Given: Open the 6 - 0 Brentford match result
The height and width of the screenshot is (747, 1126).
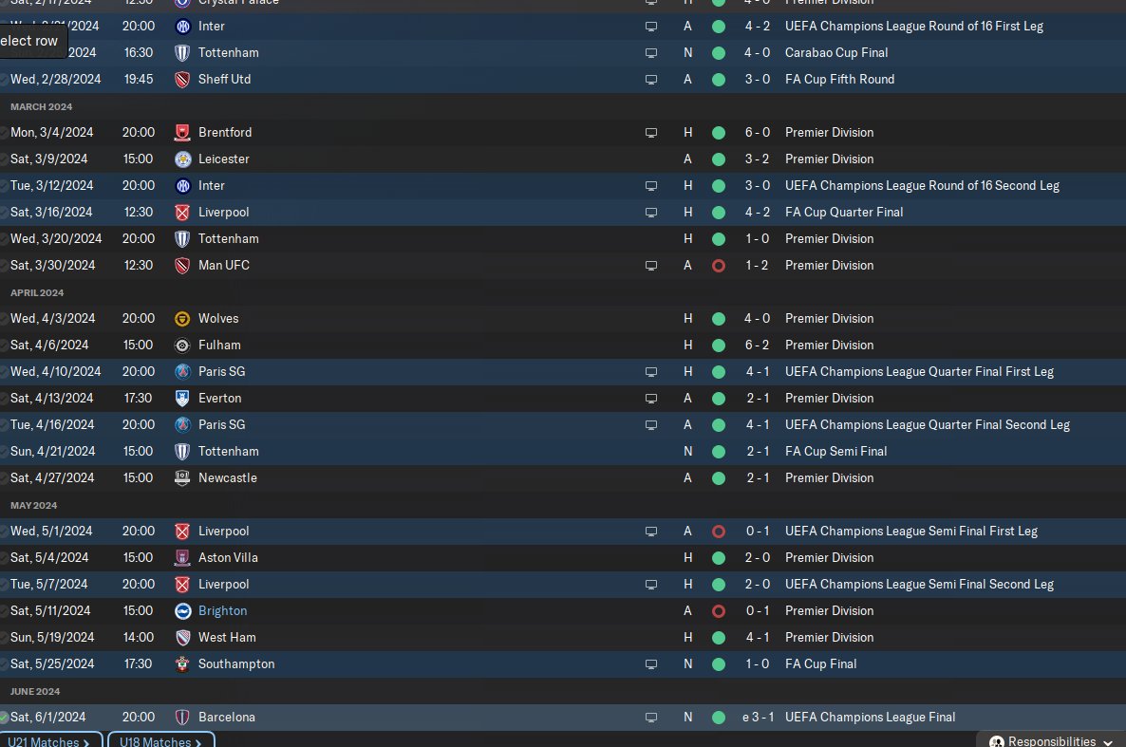Looking at the screenshot, I should 757,132.
